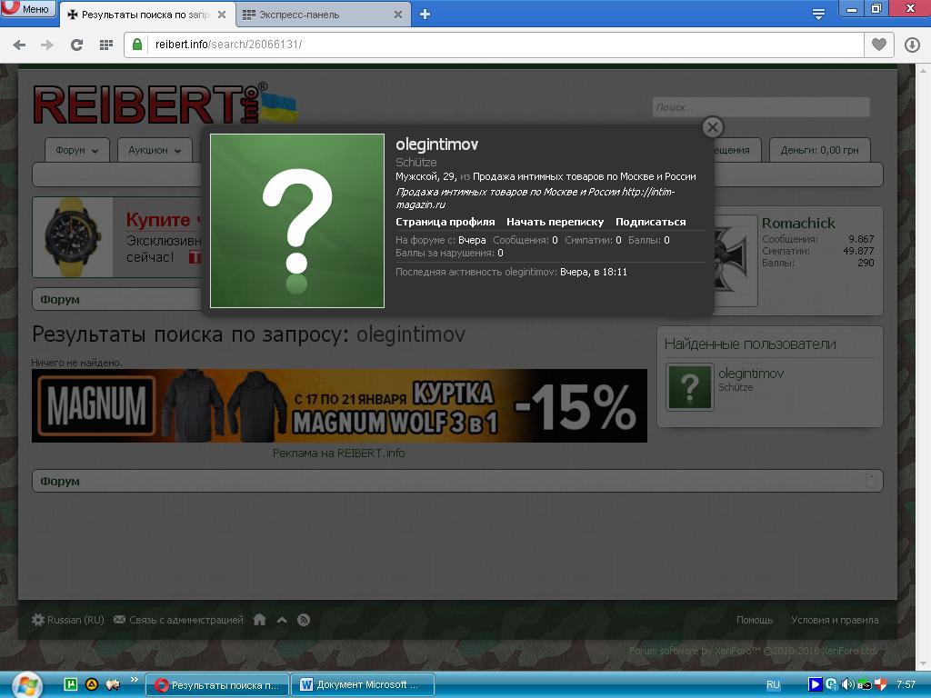Reload the current page
This screenshot has width=931, height=698.
point(76,45)
